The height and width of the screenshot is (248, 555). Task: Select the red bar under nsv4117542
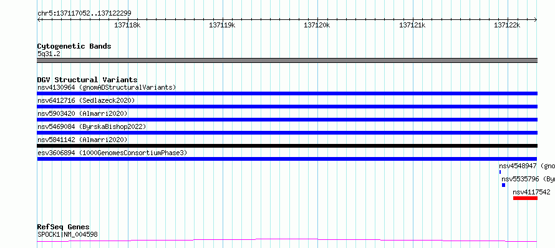(x=525, y=198)
